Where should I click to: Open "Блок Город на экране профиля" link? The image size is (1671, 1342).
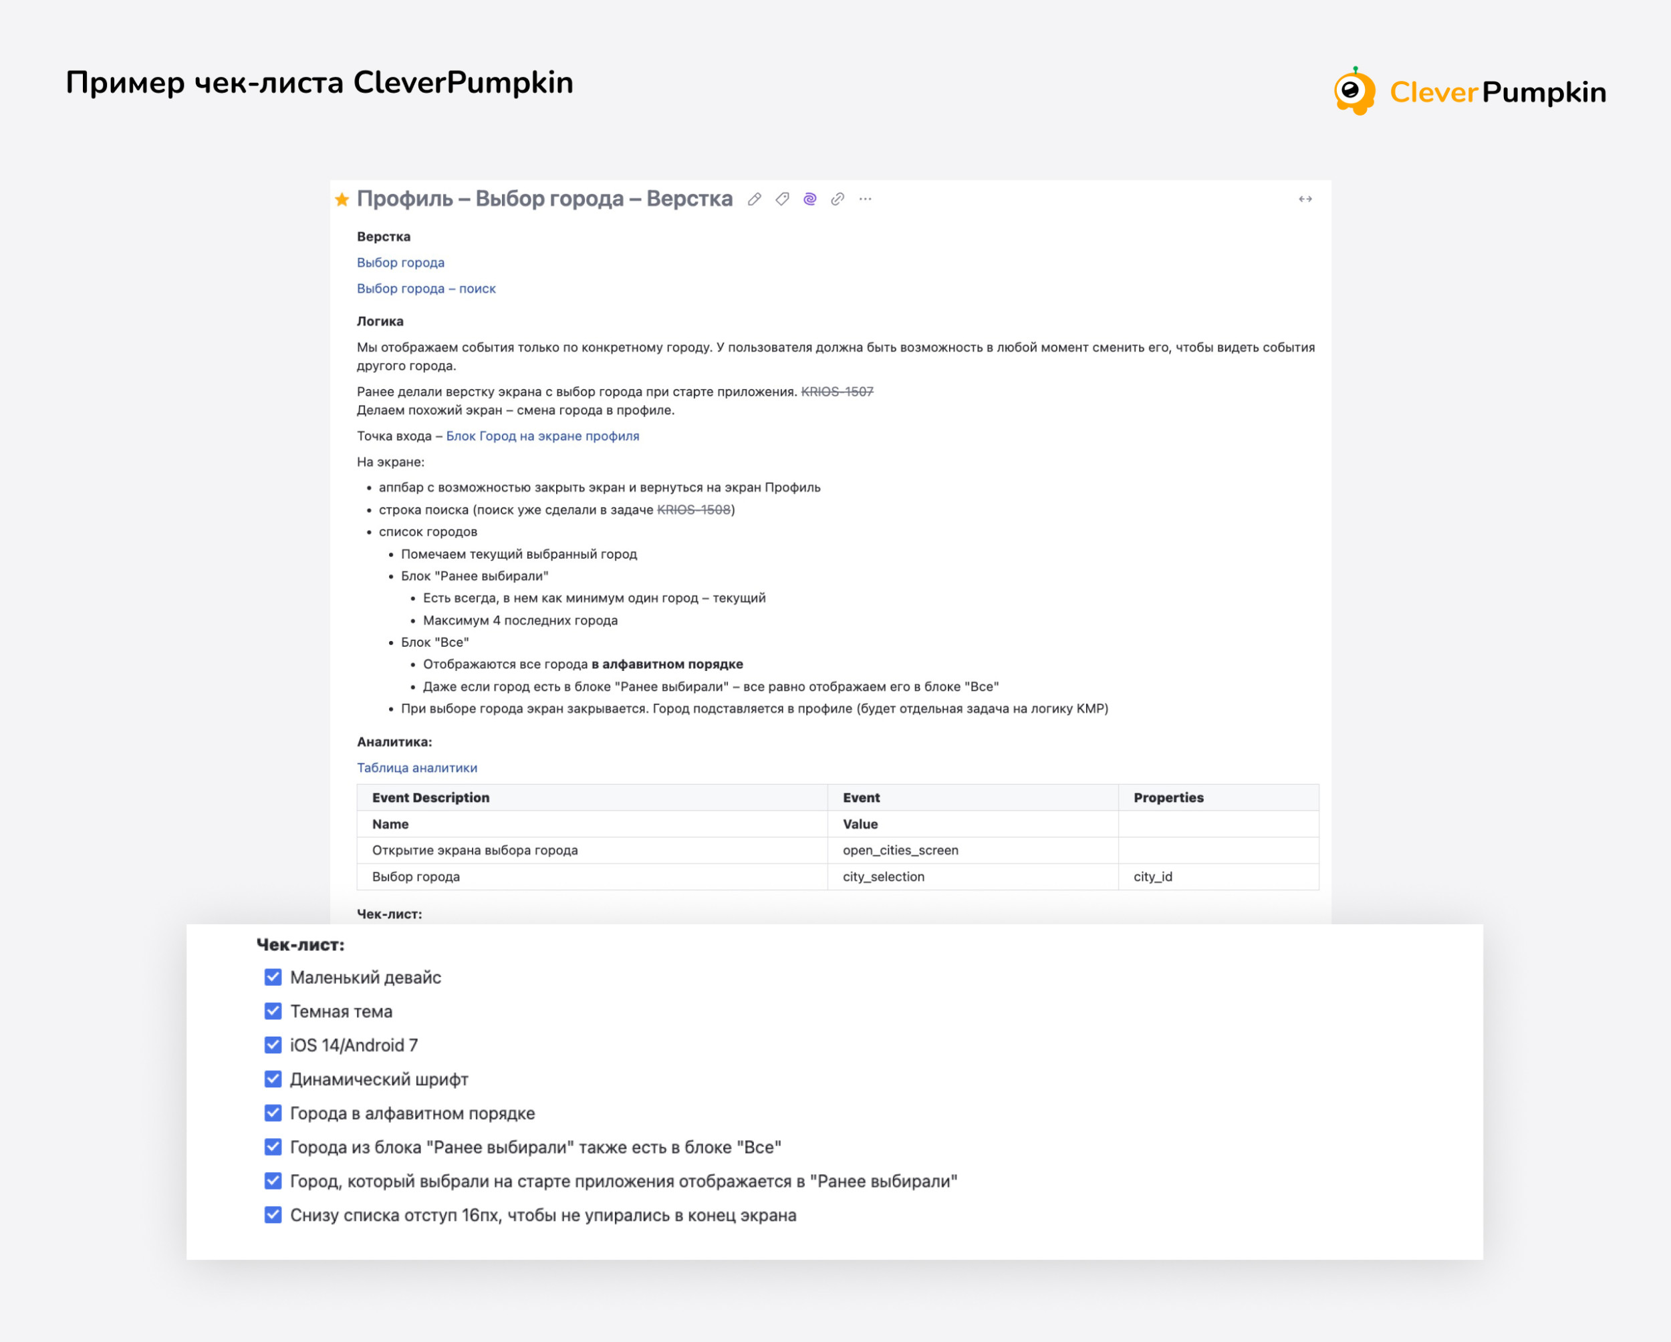[543, 436]
